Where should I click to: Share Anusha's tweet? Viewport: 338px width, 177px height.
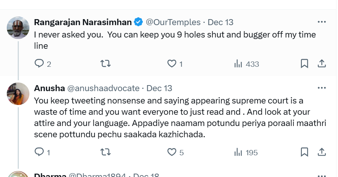[322, 152]
